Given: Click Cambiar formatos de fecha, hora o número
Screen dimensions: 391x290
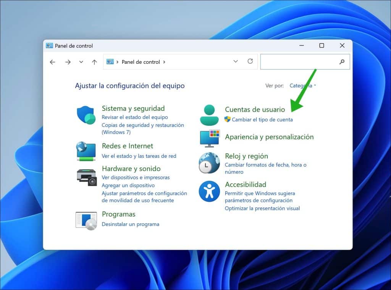Looking at the screenshot, I should click(266, 168).
